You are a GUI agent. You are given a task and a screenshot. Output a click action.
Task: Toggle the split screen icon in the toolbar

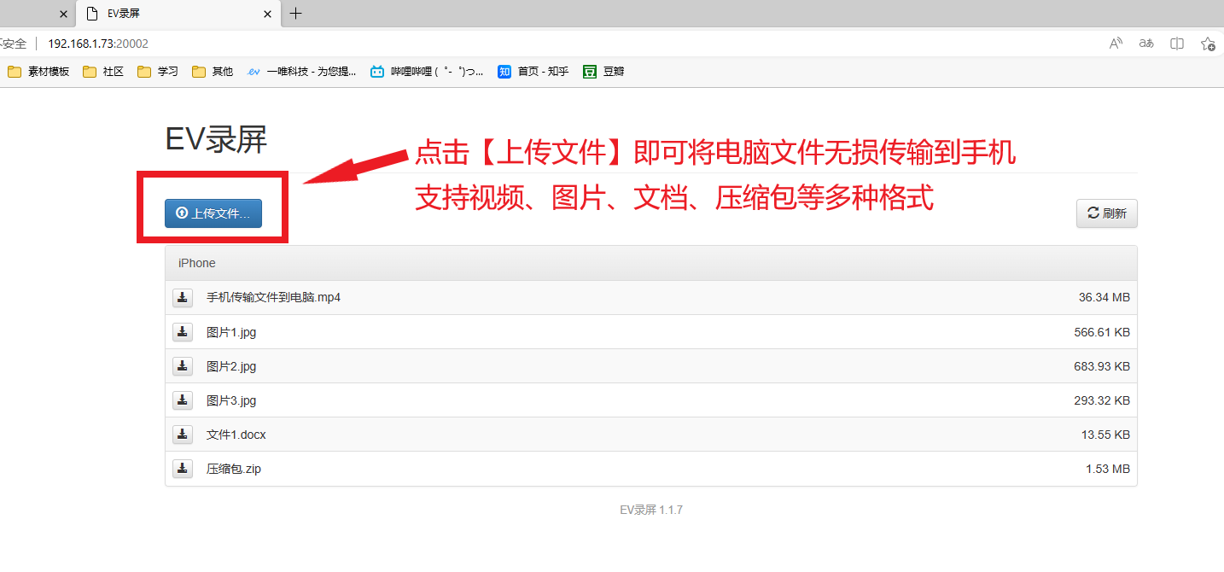pyautogui.click(x=1177, y=42)
